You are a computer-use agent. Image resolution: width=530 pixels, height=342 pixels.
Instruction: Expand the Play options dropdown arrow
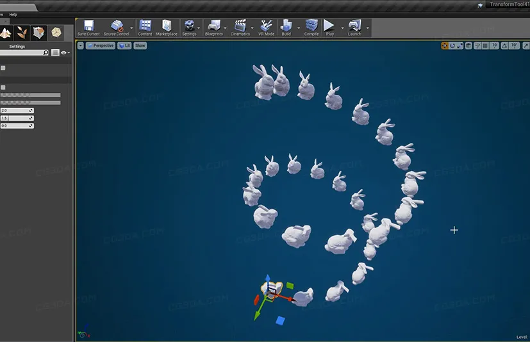(x=342, y=28)
